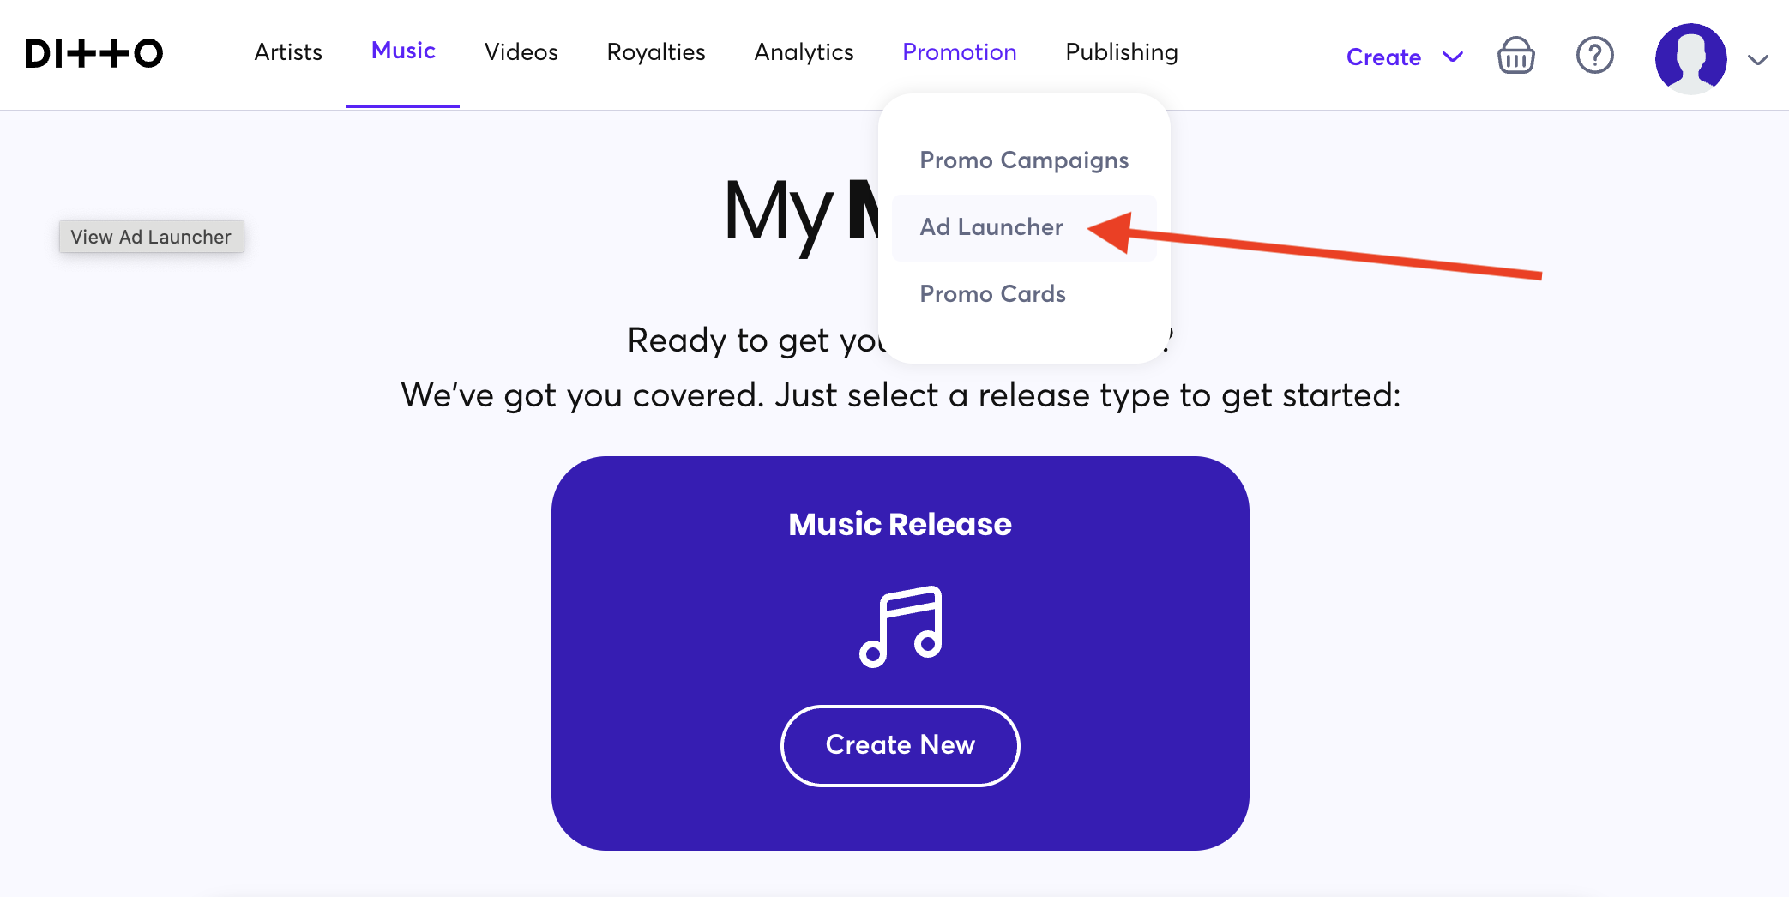Open the Create dropdown
1789x897 pixels.
[x=1383, y=57]
